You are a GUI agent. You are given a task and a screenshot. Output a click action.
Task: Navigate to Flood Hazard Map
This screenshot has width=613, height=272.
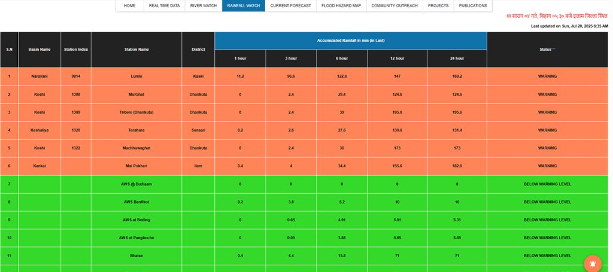point(341,5)
